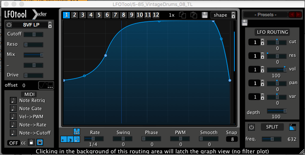
Task: Toggle the triplet 3 rate button
Action: (70, 139)
